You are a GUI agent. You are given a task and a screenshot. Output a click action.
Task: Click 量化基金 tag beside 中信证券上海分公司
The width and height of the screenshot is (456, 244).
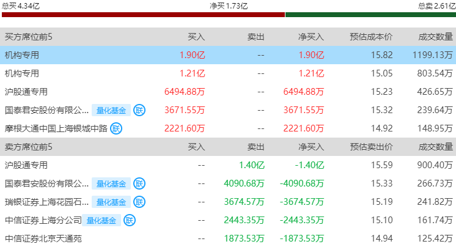coord(101,220)
